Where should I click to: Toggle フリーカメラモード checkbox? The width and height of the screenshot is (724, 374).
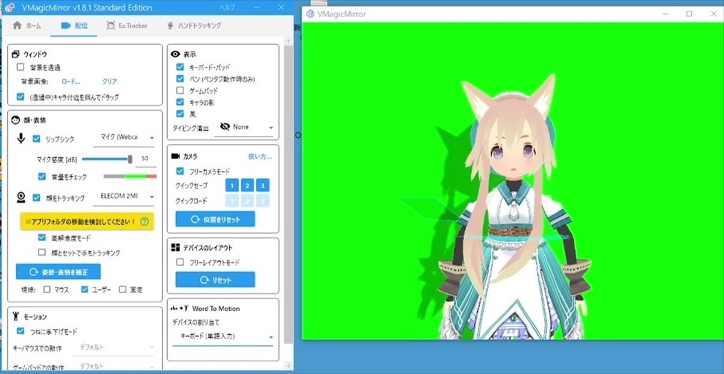click(x=180, y=172)
